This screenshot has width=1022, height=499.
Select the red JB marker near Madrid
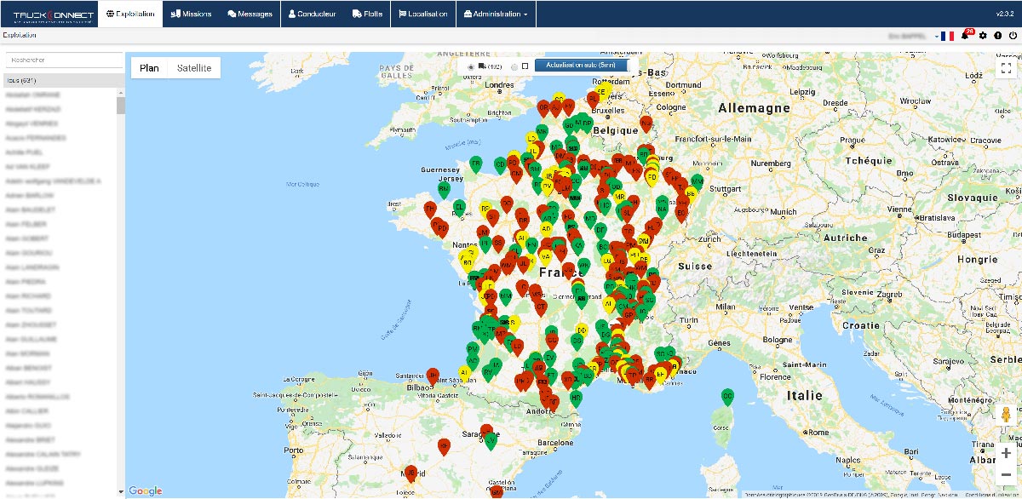click(x=410, y=474)
